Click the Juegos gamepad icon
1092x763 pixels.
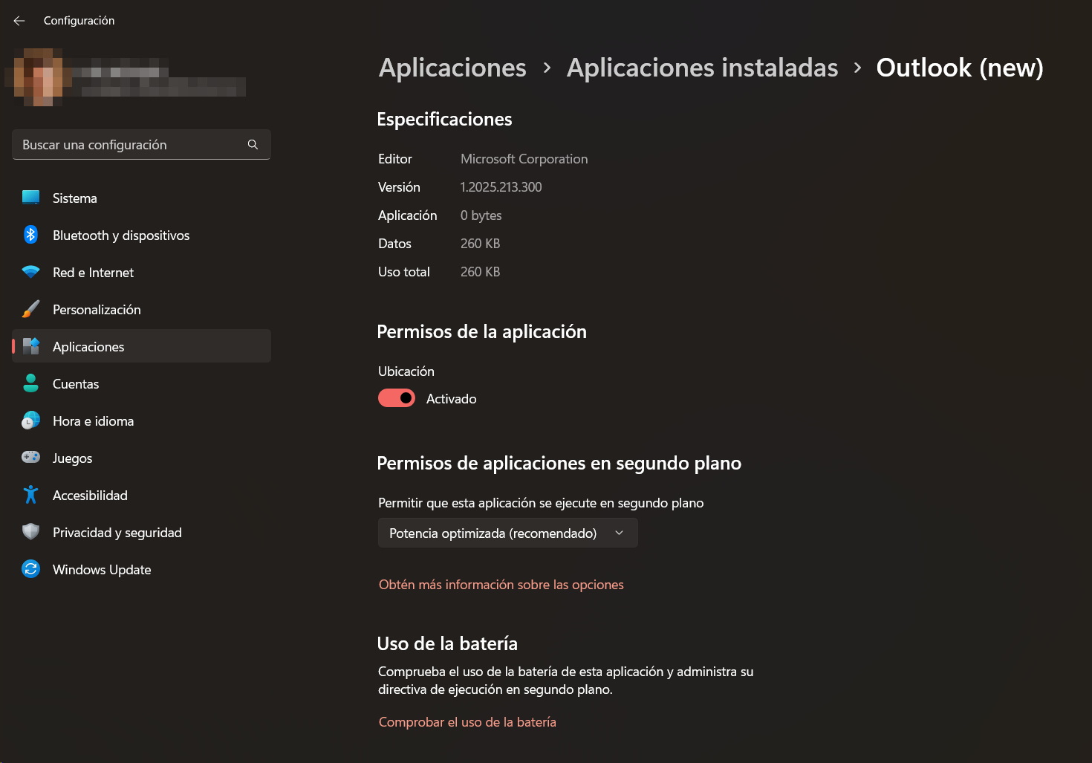(x=30, y=458)
